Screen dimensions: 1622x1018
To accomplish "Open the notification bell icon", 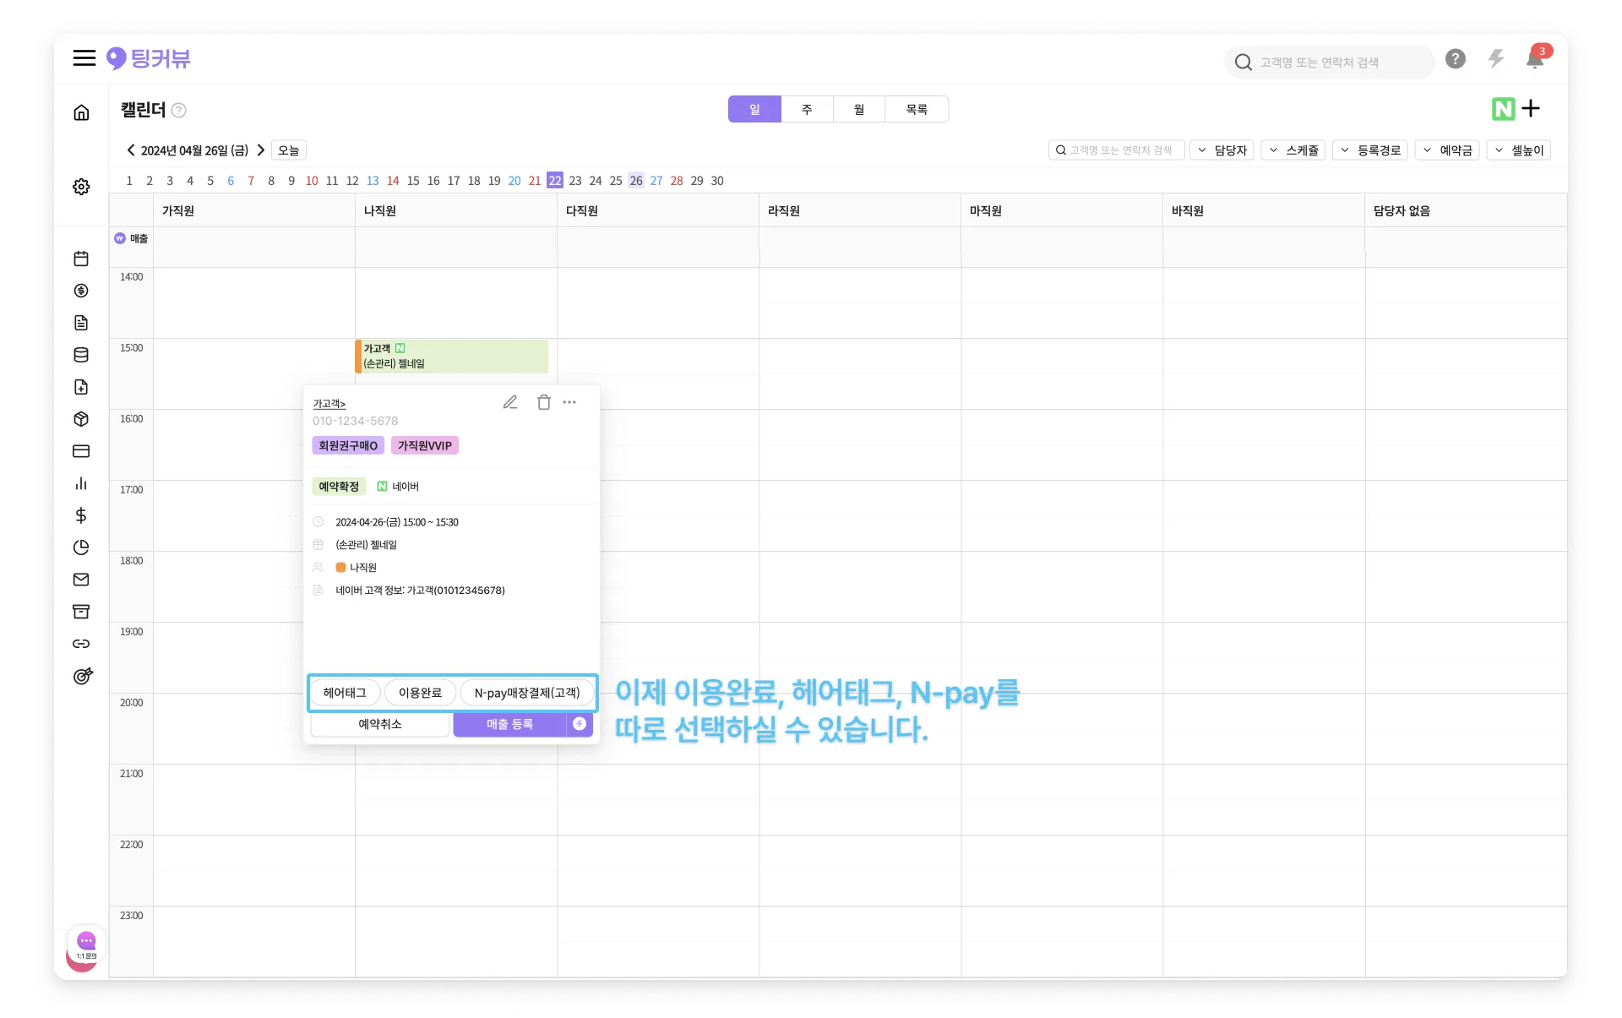I will click(x=1535, y=59).
